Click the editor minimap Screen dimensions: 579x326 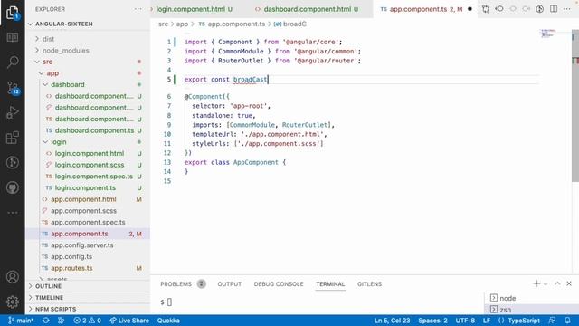(548, 34)
